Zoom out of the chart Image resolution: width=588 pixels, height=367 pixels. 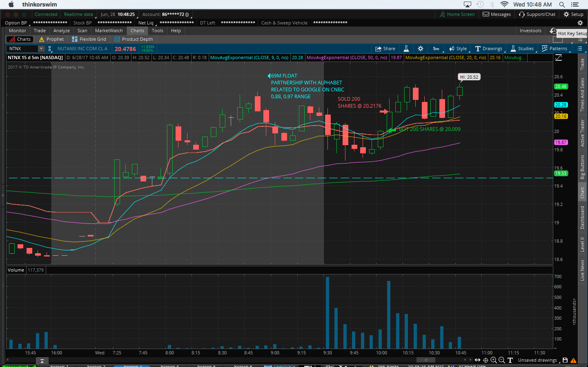click(x=502, y=360)
